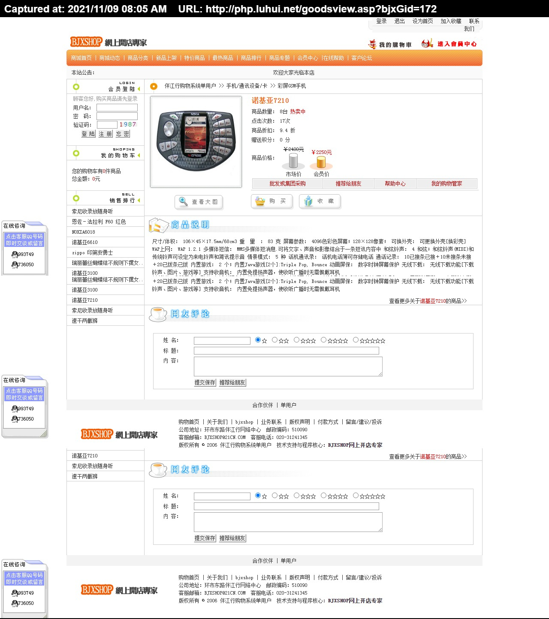549x619 pixels.
Task: Open 商品排行 in the navigation bar
Action: click(x=251, y=58)
